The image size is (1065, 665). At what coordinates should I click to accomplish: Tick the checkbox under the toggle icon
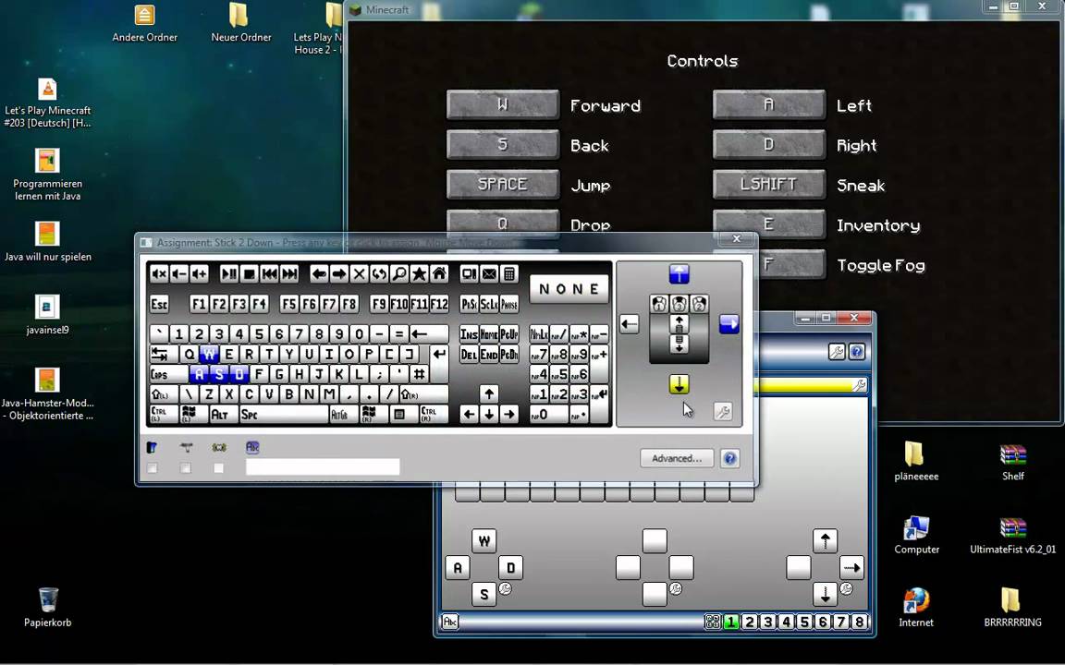click(153, 468)
